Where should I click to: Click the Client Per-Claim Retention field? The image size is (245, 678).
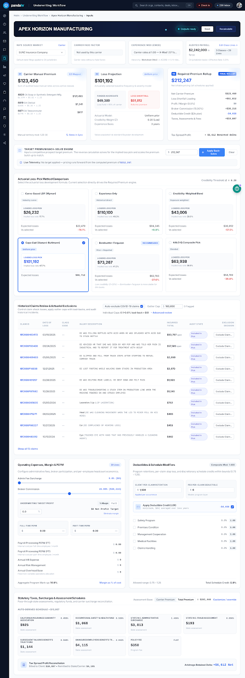pyautogui.click(x=159, y=490)
